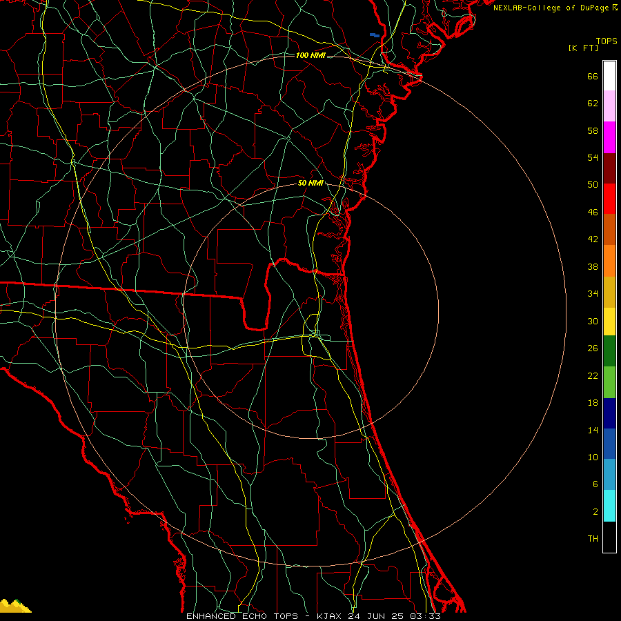Click the "50 NMI" range ring label

[x=310, y=183]
